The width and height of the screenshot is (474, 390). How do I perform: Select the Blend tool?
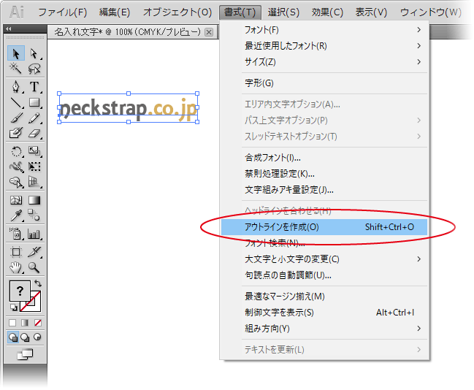click(x=34, y=215)
